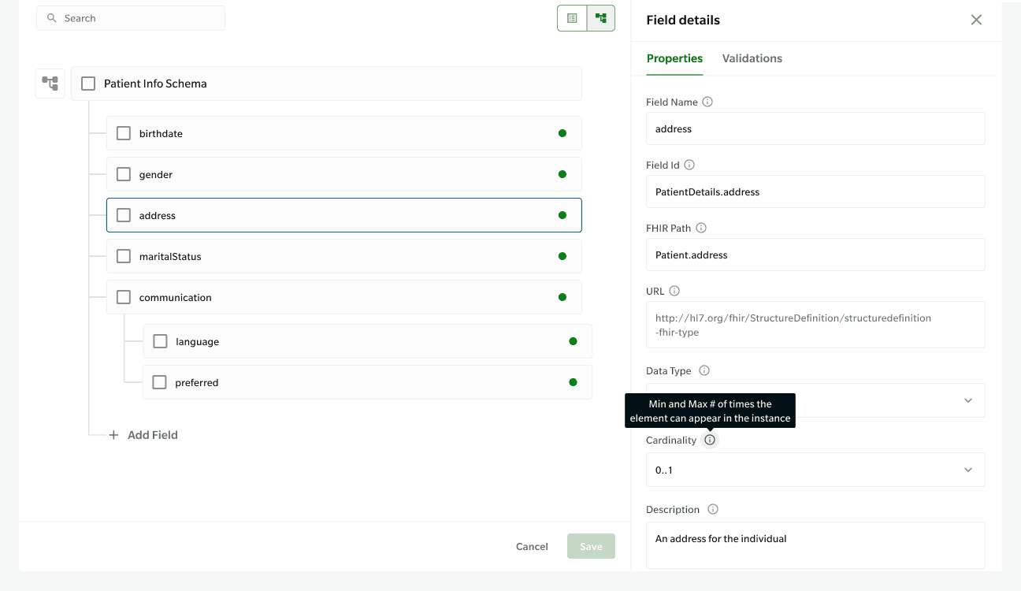The height and width of the screenshot is (591, 1021).
Task: Select the preferred tree row label
Action: pyautogui.click(x=197, y=383)
